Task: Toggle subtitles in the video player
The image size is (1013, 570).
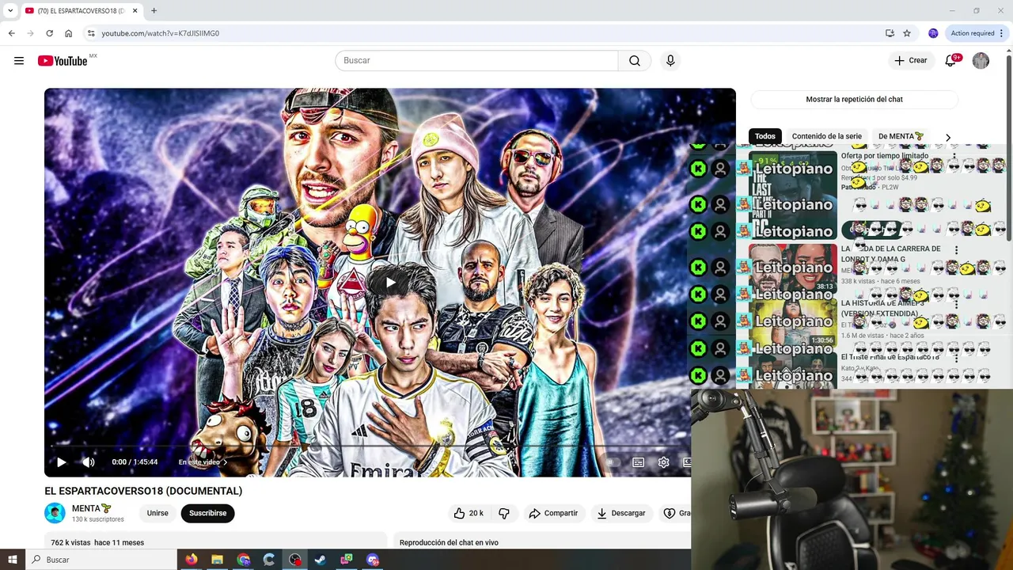Action: (638, 462)
